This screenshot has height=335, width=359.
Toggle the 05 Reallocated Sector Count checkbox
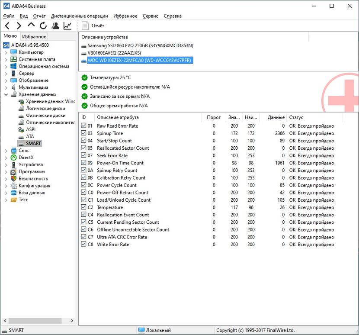(x=83, y=148)
